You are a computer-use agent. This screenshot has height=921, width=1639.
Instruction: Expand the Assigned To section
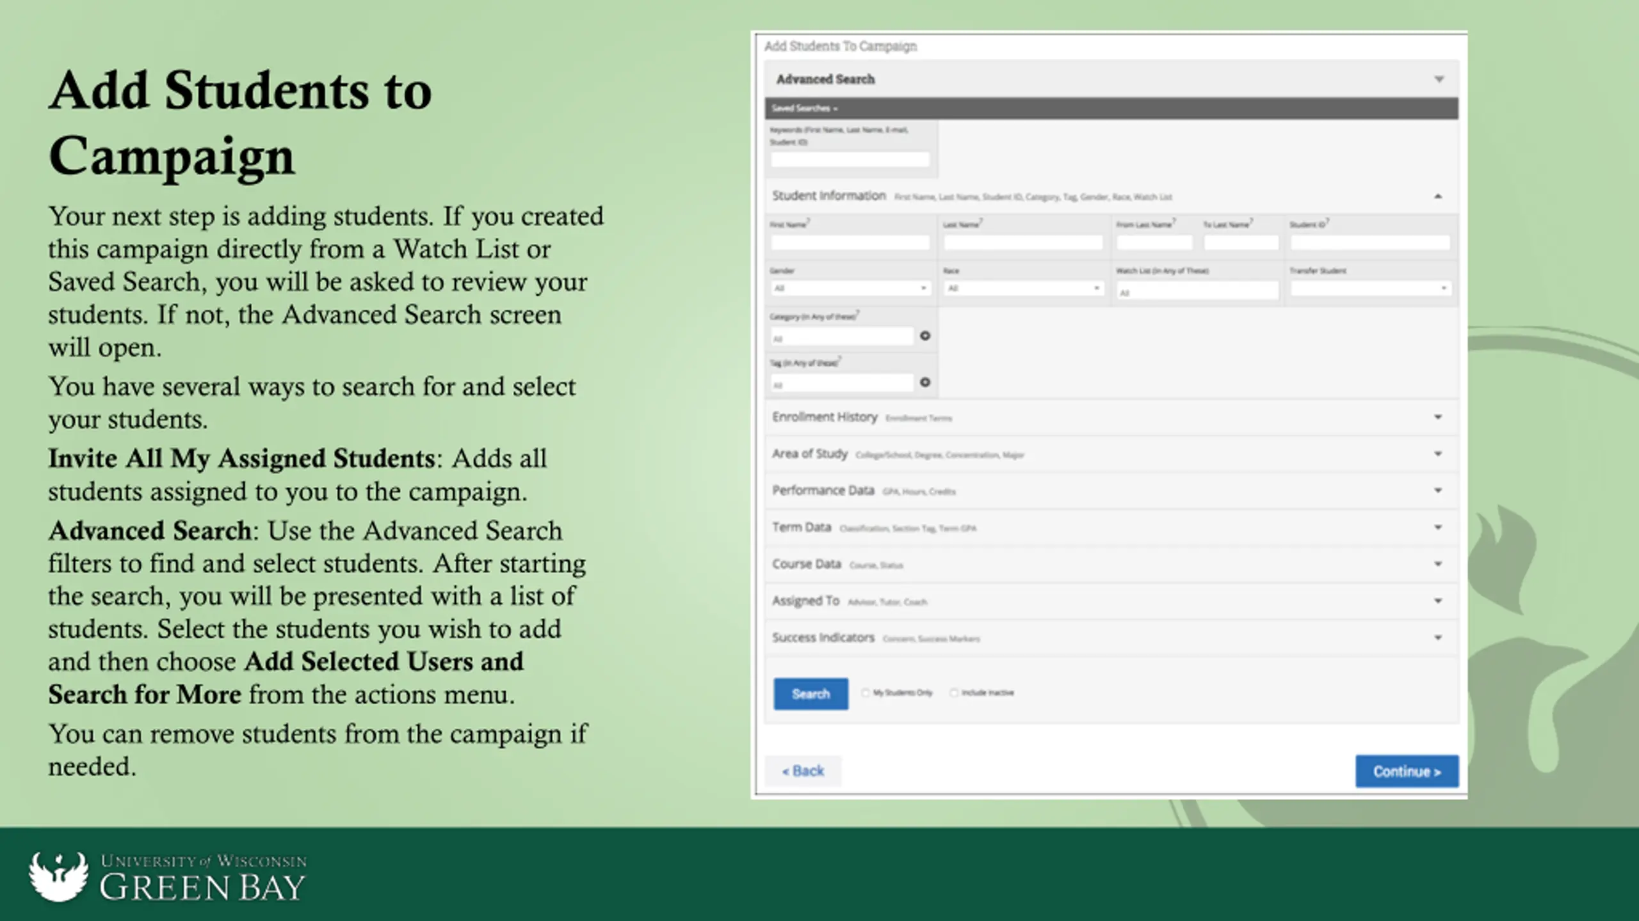[x=1437, y=601]
